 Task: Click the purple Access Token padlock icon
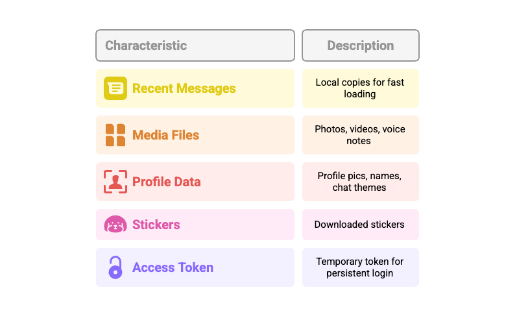point(115,267)
